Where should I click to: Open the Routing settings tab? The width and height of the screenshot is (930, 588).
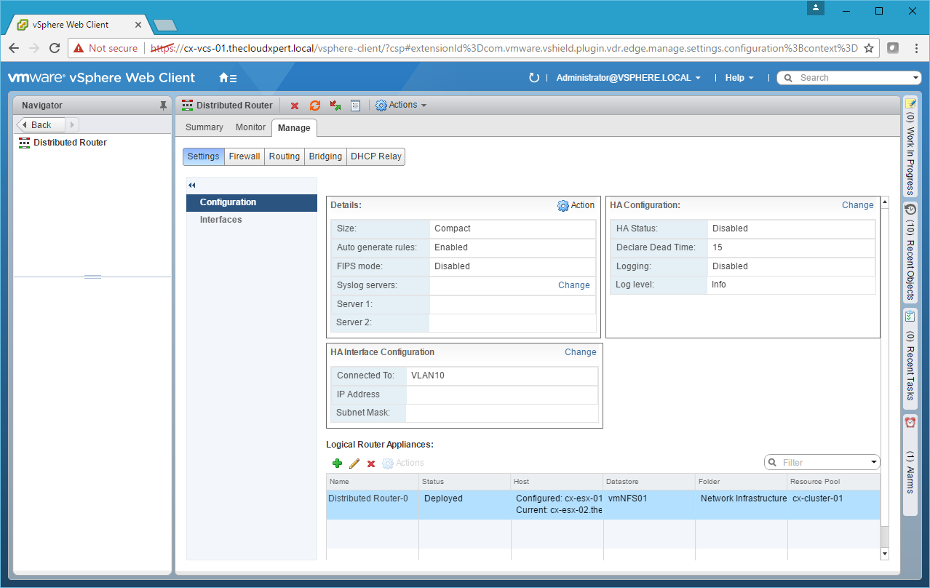[x=284, y=156]
